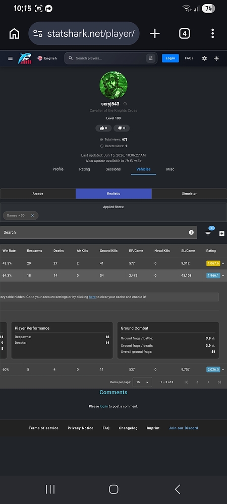Select the Arcade game mode
Viewport: 227px width, 504px height.
[x=38, y=194]
